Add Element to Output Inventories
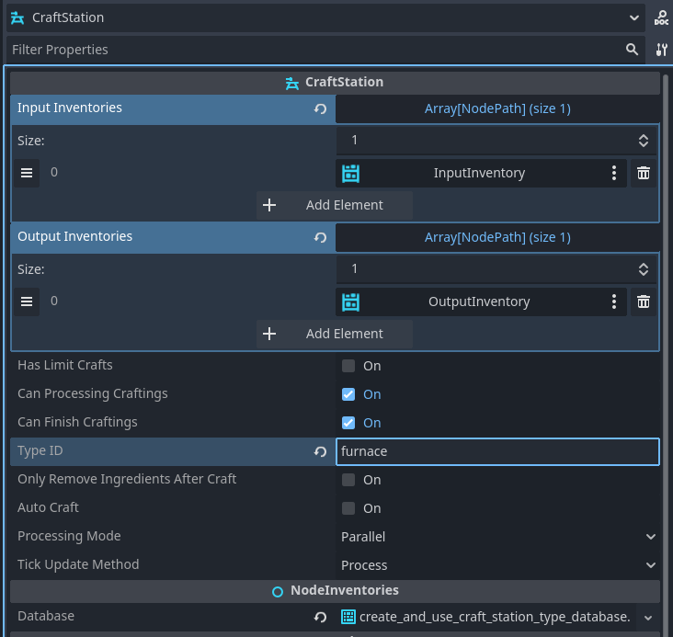This screenshot has width=673, height=637. pyautogui.click(x=335, y=334)
